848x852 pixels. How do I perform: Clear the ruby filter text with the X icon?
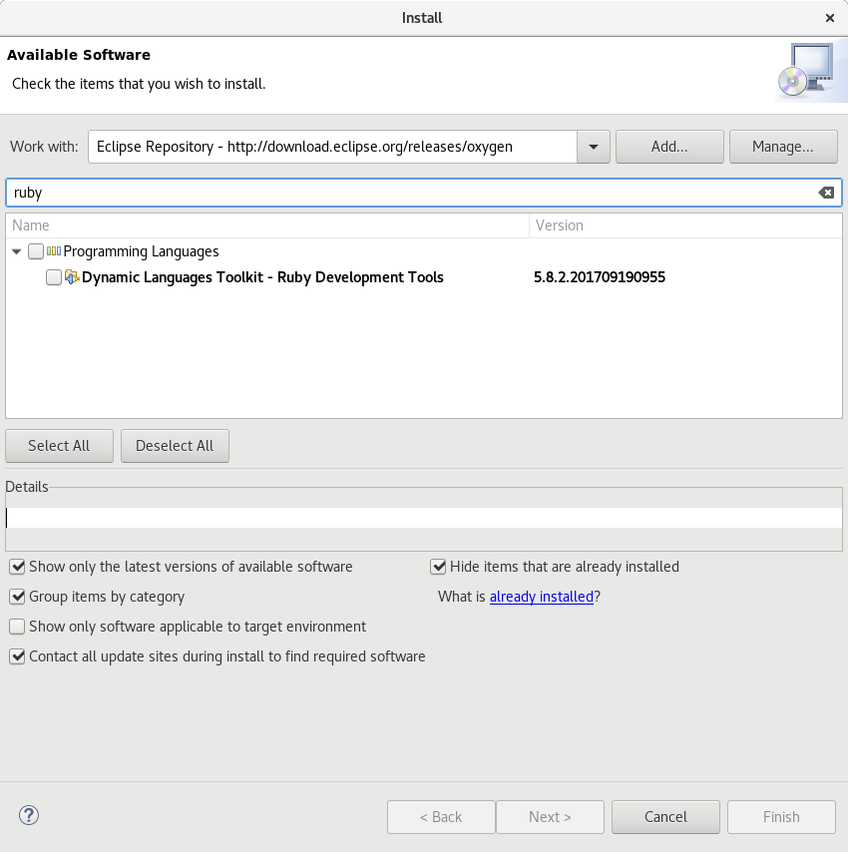coord(826,193)
